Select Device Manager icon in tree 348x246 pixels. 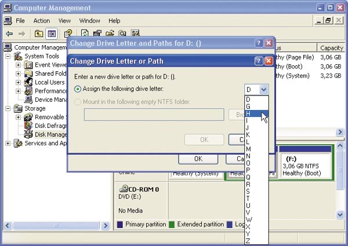tap(28, 100)
